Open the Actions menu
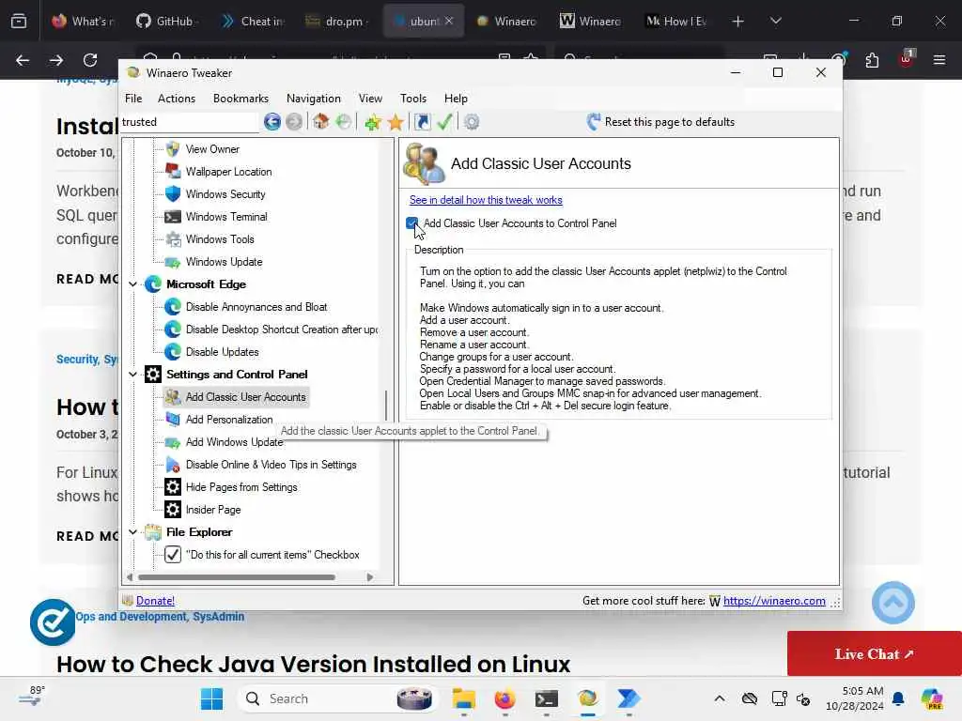Viewport: 962px width, 721px height. click(x=176, y=99)
